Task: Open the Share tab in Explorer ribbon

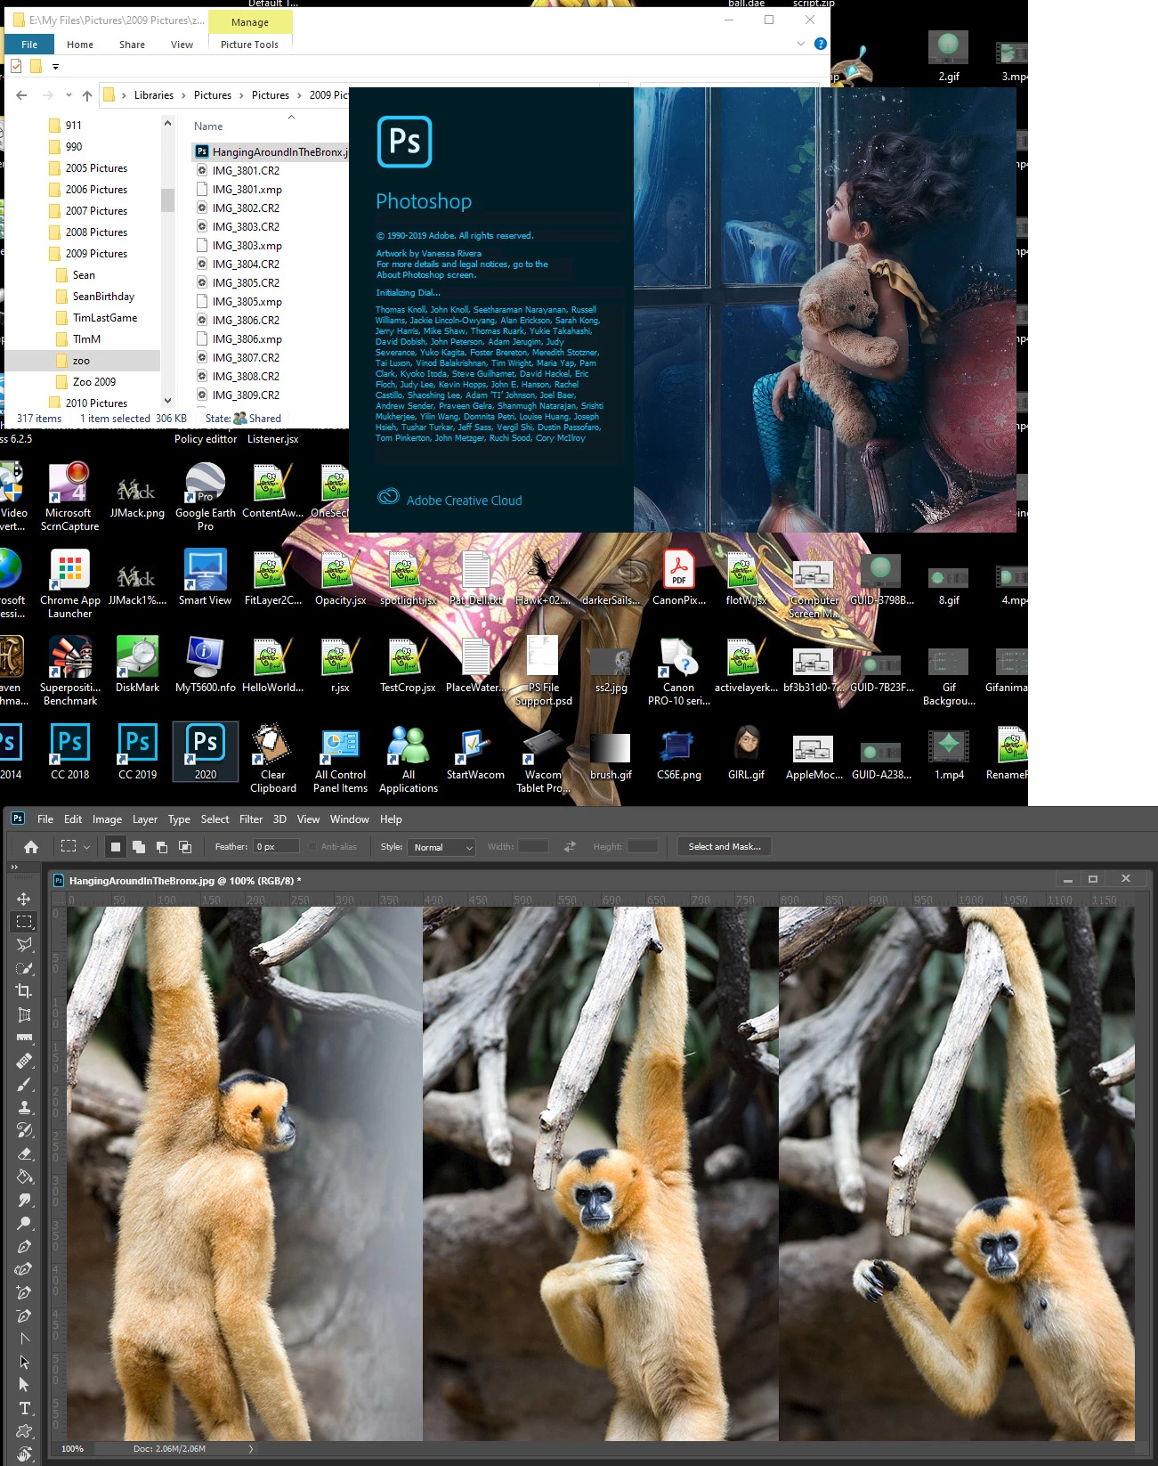Action: (132, 45)
